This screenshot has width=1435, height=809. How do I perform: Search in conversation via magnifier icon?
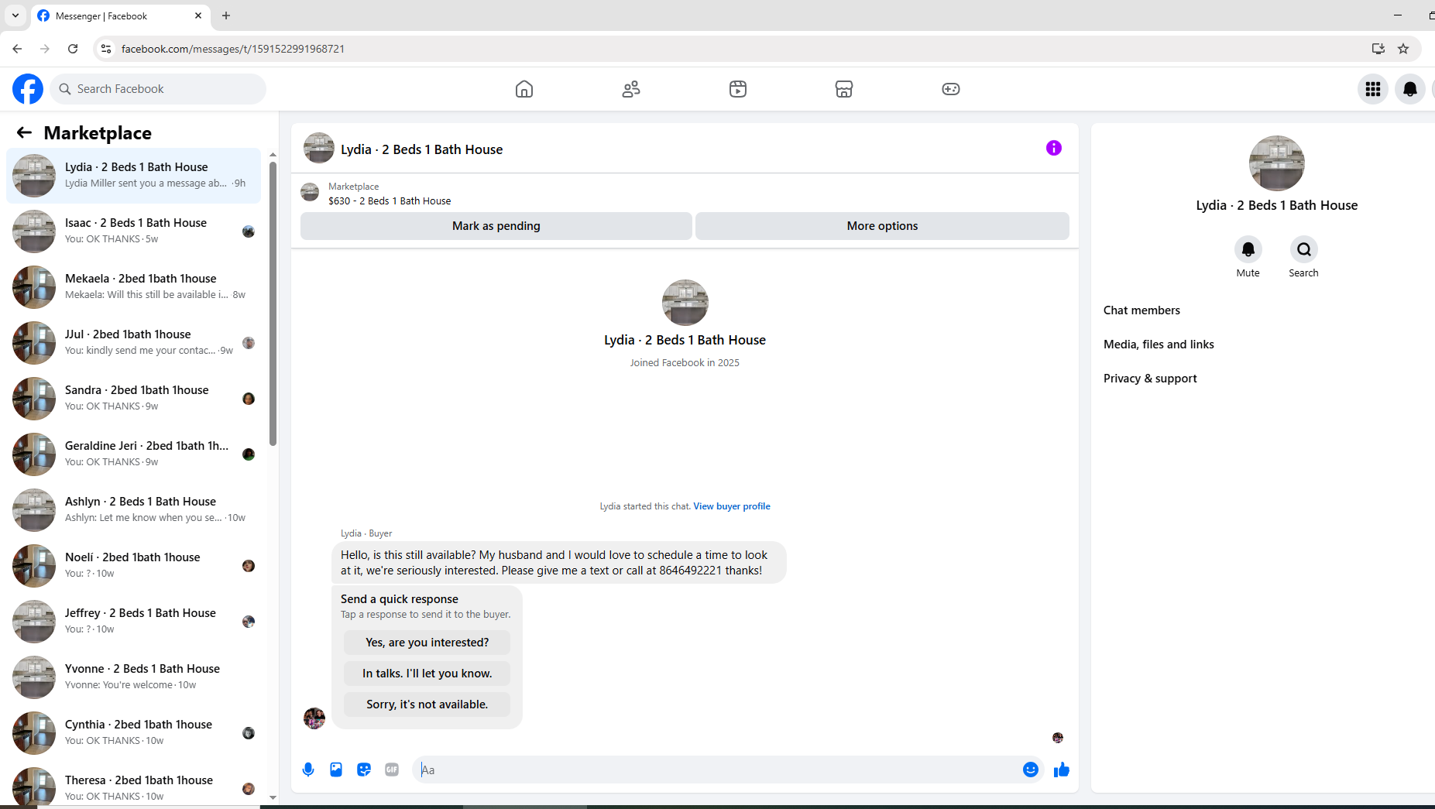[1304, 249]
